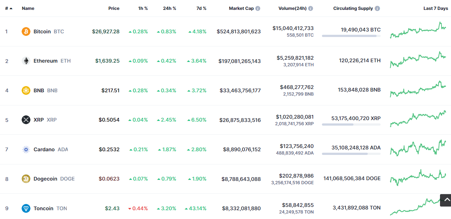Click Ethereum price $1,639.25
The image size is (451, 219).
[107, 61]
